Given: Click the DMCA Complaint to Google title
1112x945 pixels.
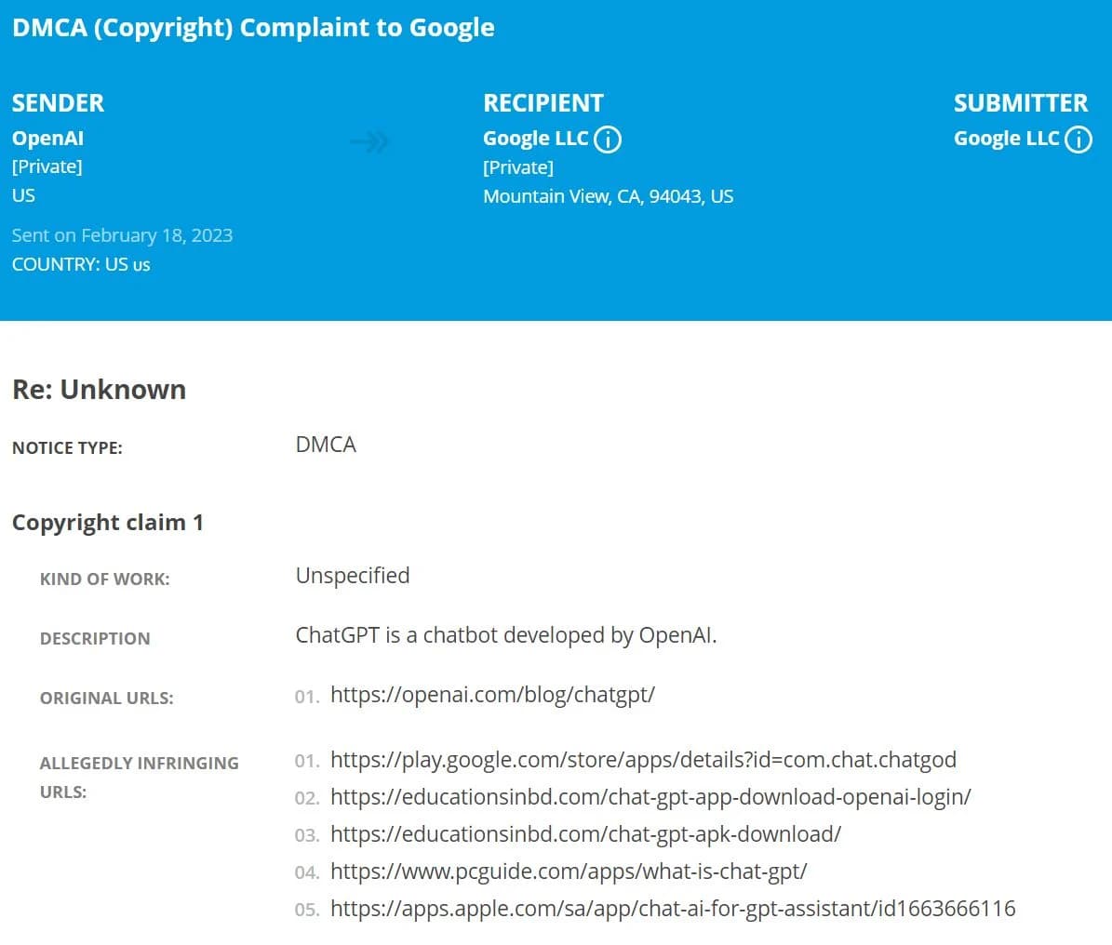Looking at the screenshot, I should click(253, 28).
